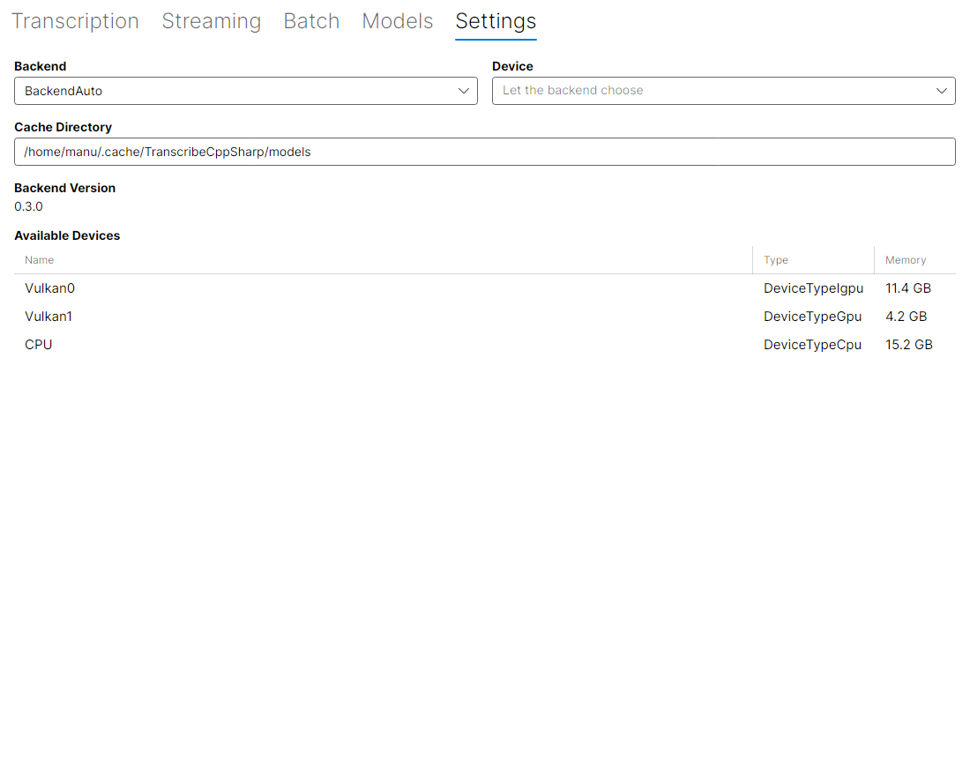
Task: Select the Vulkan1 device row
Action: pyautogui.click(x=485, y=317)
